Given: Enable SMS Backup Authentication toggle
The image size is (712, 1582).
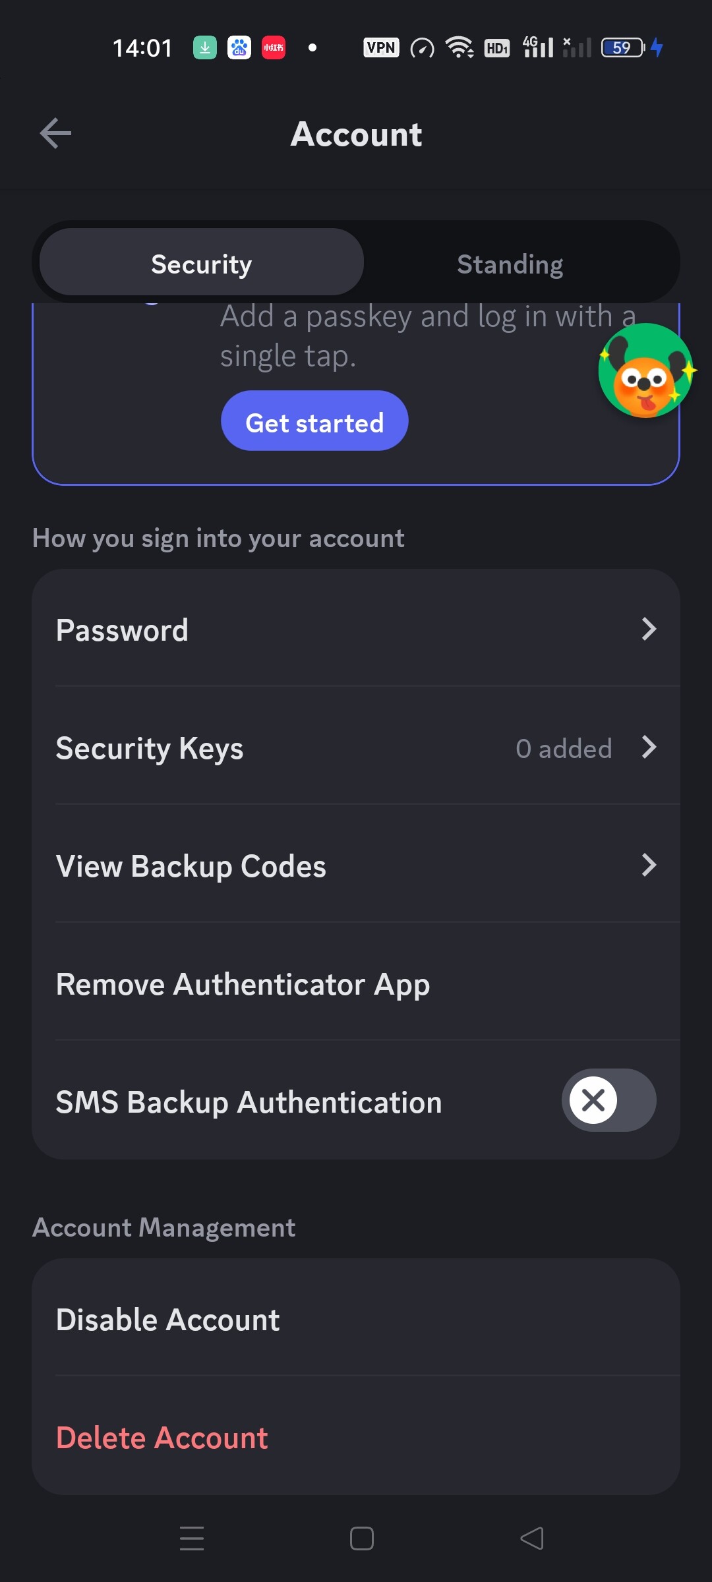Looking at the screenshot, I should [x=608, y=1100].
